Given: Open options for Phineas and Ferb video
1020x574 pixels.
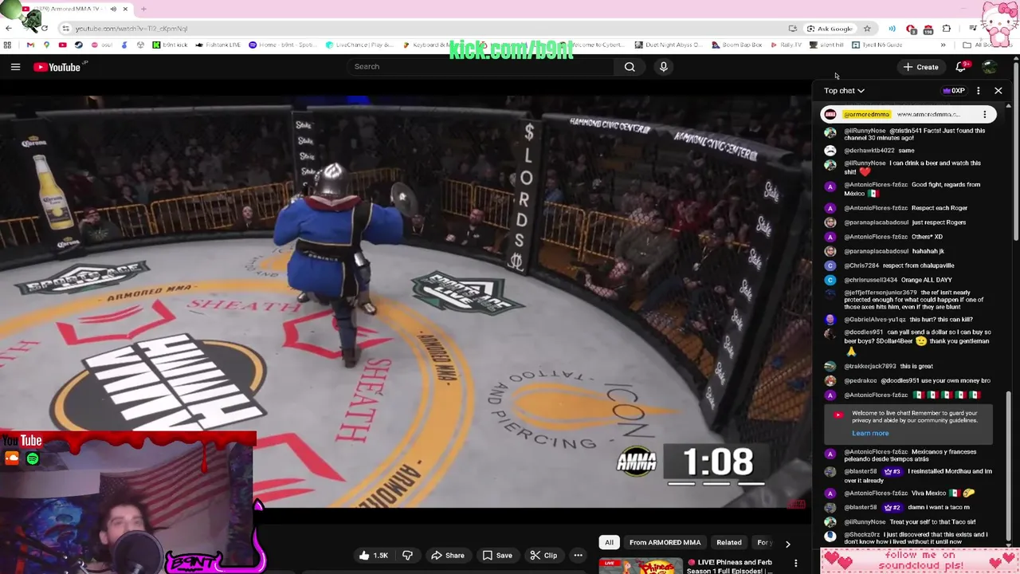Looking at the screenshot, I should 795,564.
